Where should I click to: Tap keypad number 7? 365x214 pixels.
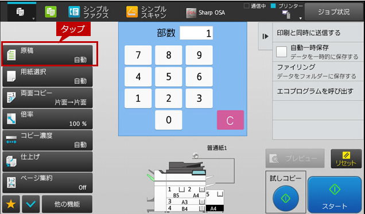[x=138, y=55]
